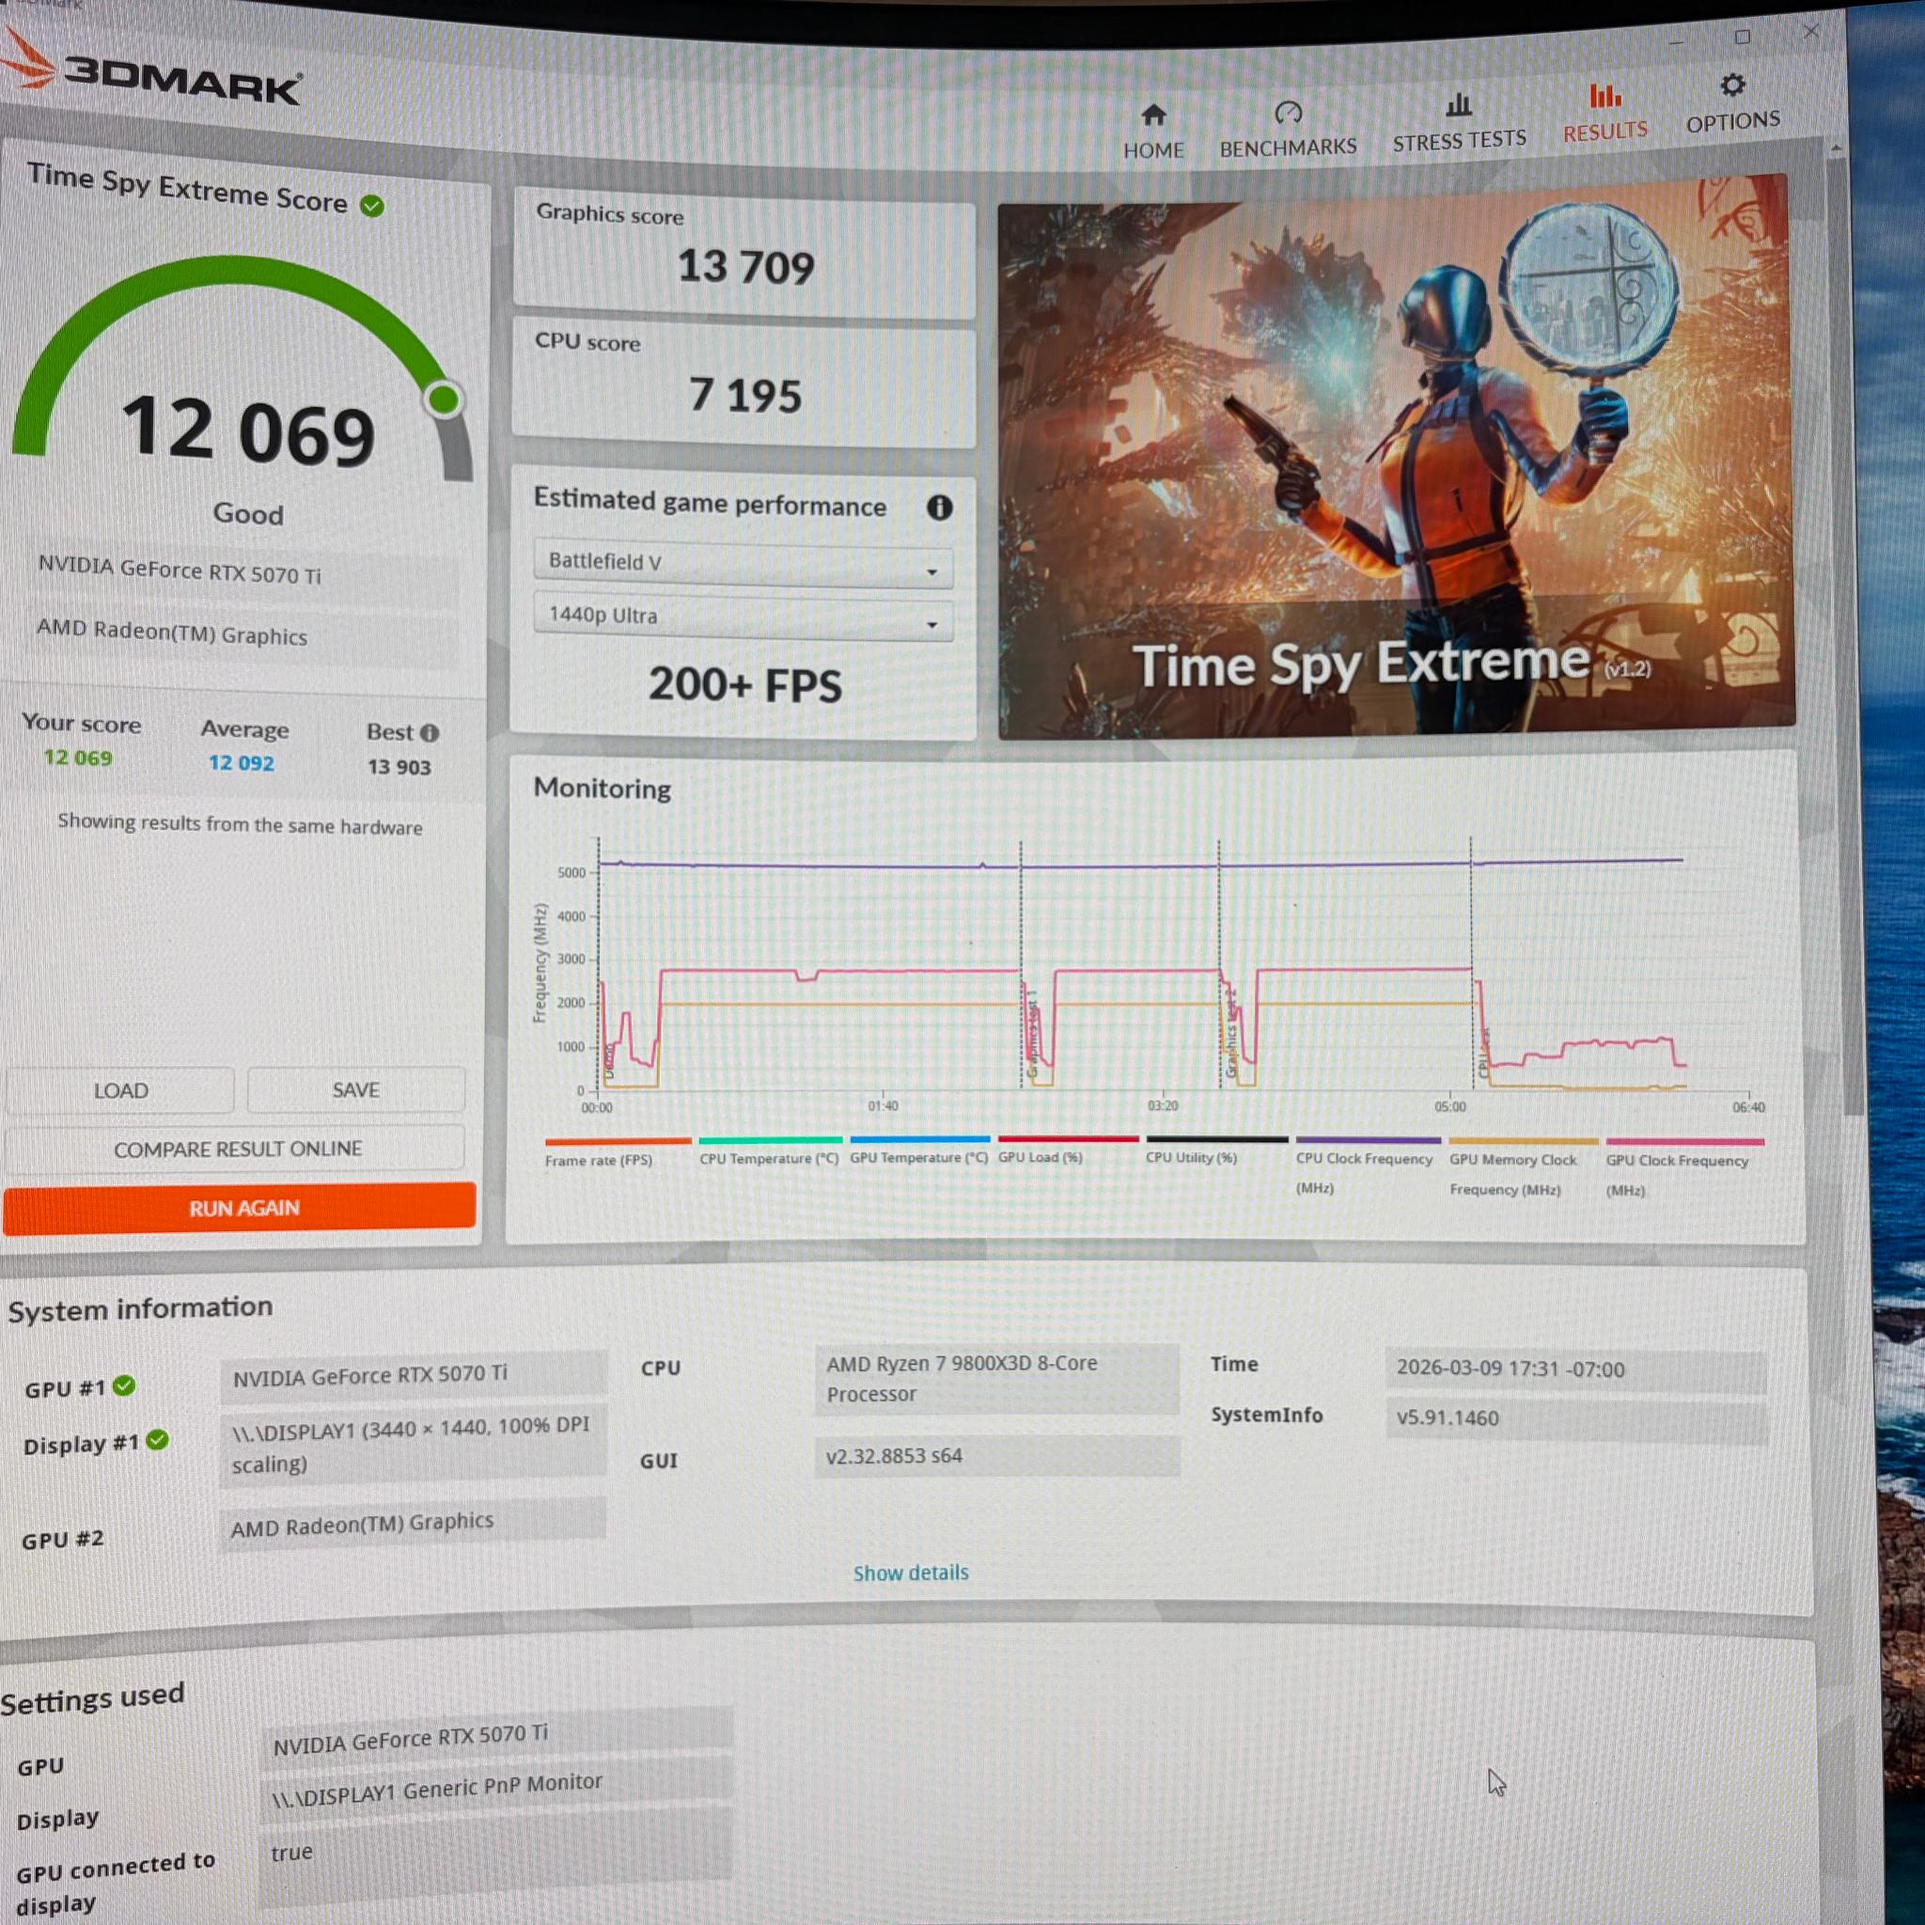
Task: Toggle the Frame rate (FPS) legend entry
Action: [617, 1152]
